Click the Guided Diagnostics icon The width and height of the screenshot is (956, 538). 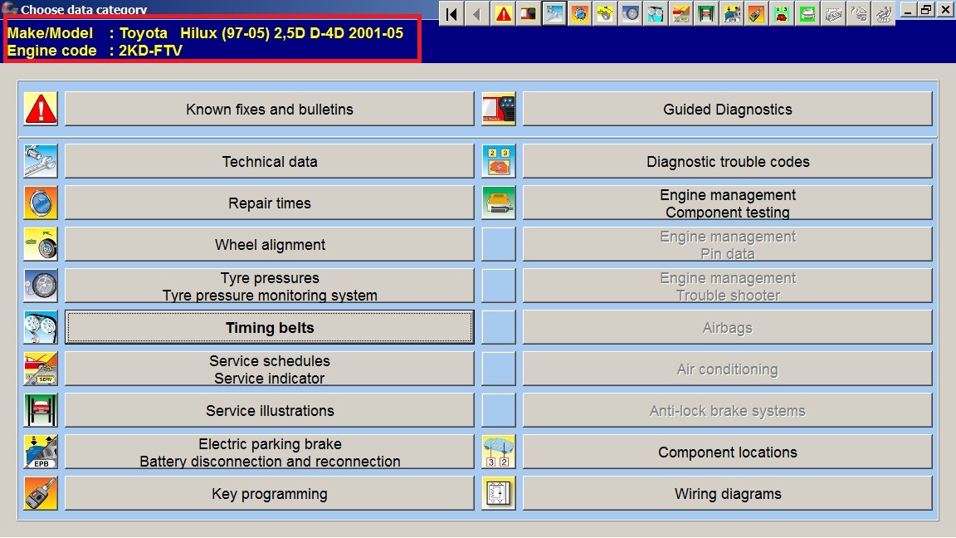pos(499,109)
